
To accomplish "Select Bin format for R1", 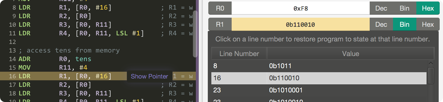I will pyautogui.click(x=404, y=24).
